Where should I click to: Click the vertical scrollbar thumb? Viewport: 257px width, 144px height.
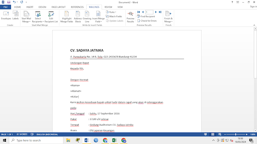(255, 54)
